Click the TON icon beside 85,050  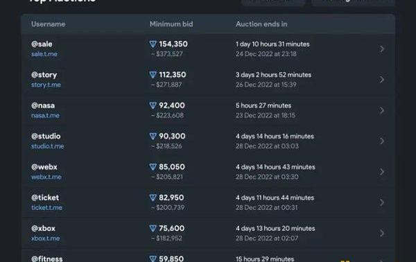(153, 167)
